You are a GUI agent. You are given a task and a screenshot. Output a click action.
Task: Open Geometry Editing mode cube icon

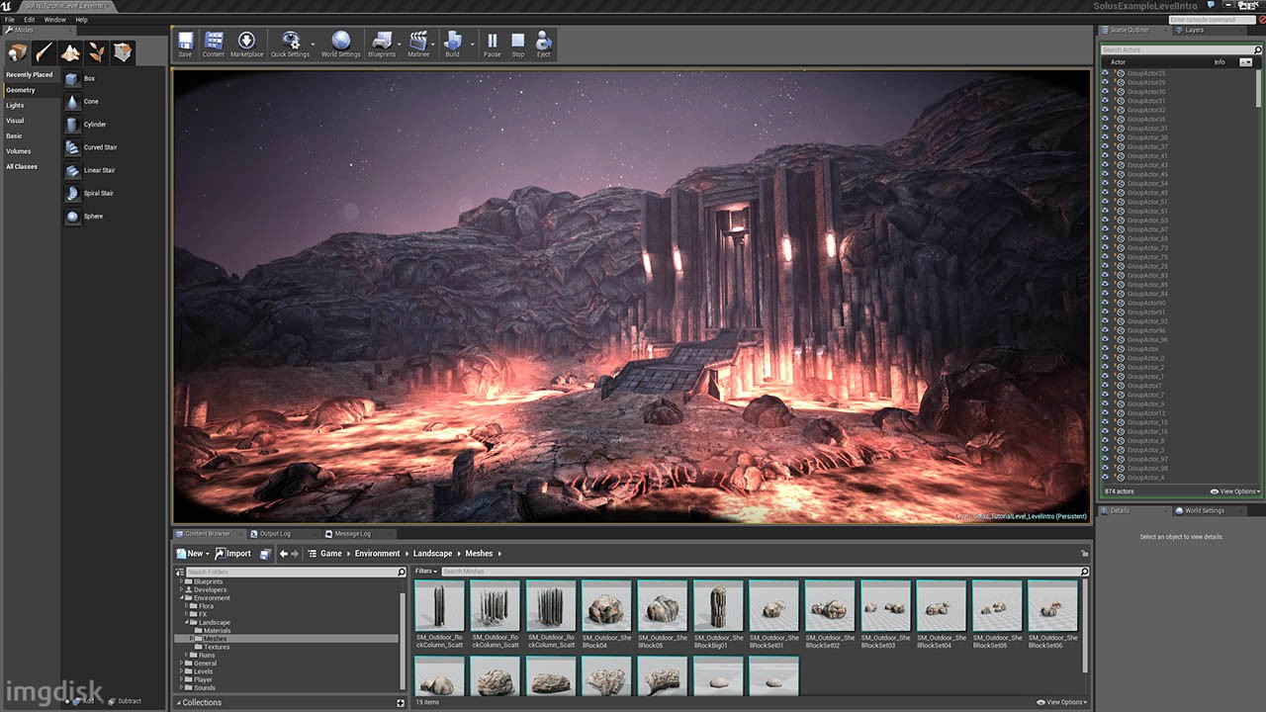pyautogui.click(x=123, y=52)
